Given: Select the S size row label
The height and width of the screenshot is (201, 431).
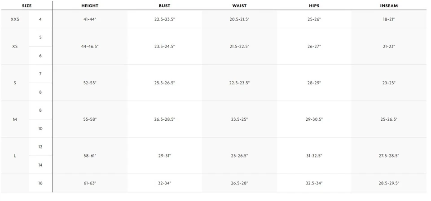Looking at the screenshot, I should [x=15, y=83].
